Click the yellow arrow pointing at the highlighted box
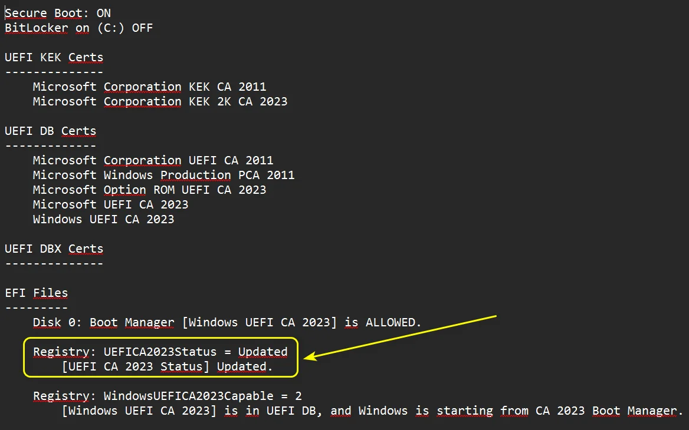689x430 pixels. pos(400,337)
